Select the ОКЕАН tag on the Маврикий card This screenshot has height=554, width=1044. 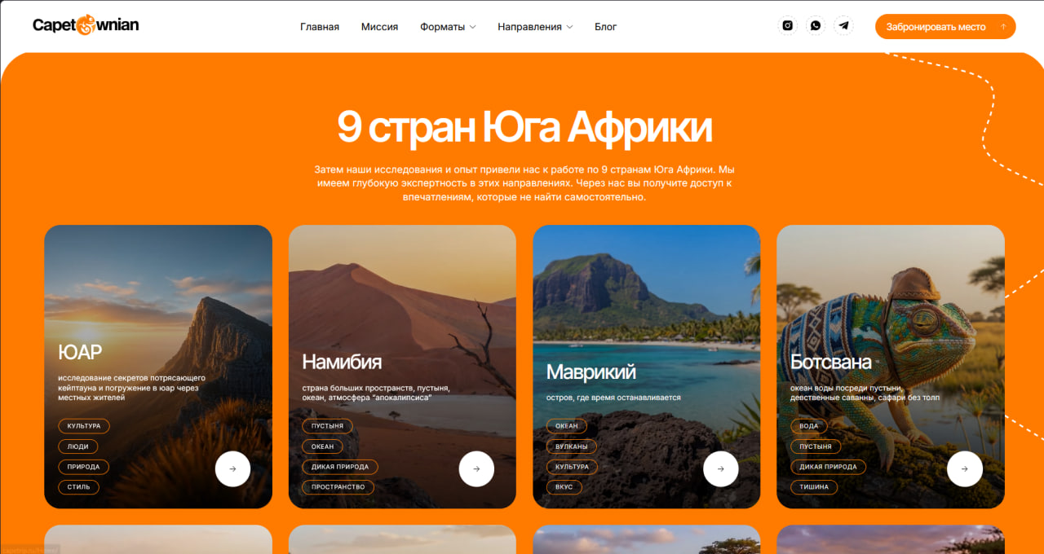566,426
